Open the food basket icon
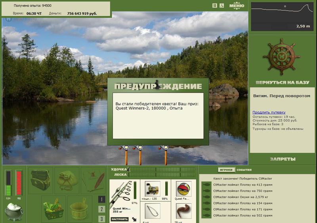The height and width of the screenshot is (223, 317). click(x=53, y=209)
